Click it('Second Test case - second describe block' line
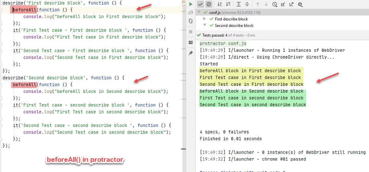Viewport: 369px width, 172px height. pyautogui.click(x=92, y=125)
